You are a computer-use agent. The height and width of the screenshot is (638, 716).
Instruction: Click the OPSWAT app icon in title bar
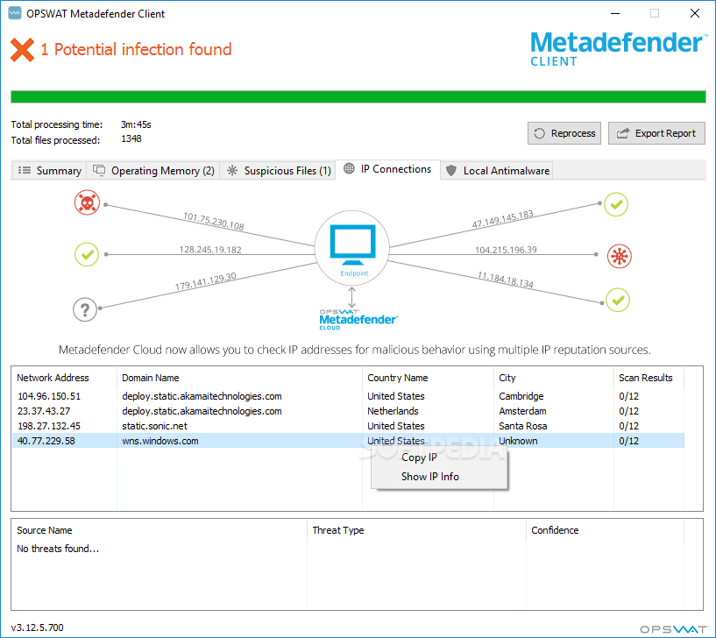[x=15, y=13]
